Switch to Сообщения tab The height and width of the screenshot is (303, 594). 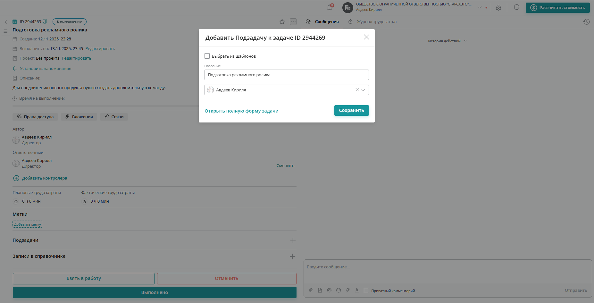(x=322, y=22)
